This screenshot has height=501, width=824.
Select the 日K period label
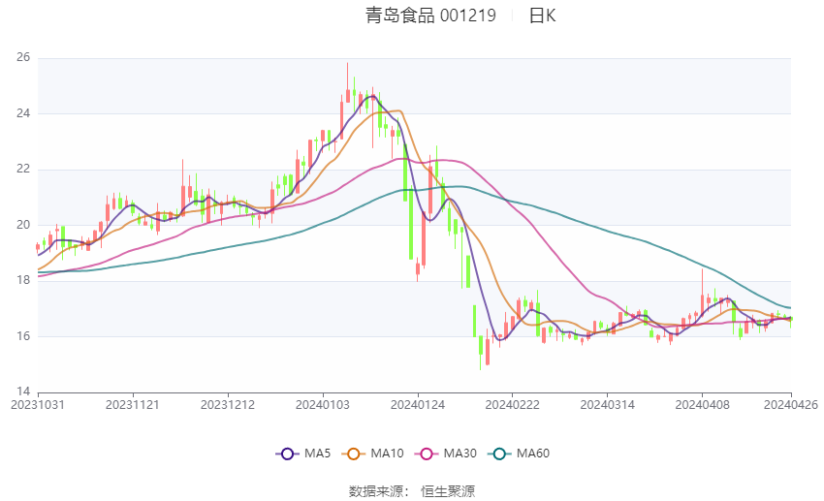[x=542, y=16]
